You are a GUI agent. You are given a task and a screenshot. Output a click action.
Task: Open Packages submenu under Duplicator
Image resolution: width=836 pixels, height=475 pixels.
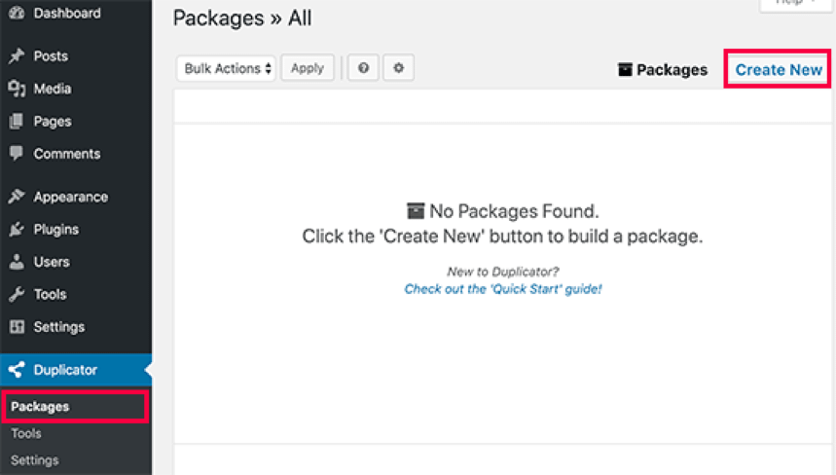click(40, 407)
